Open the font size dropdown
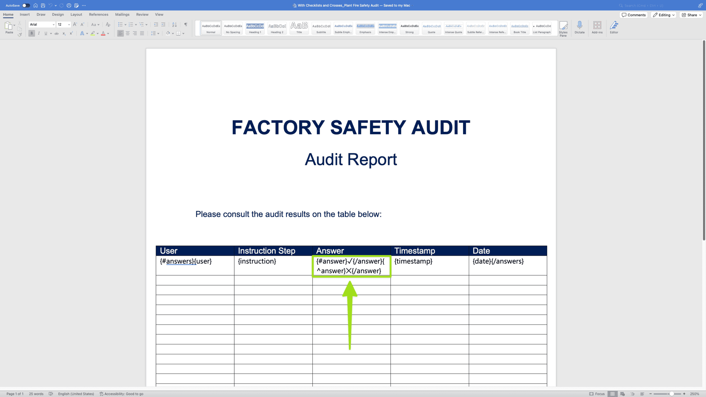 point(69,24)
